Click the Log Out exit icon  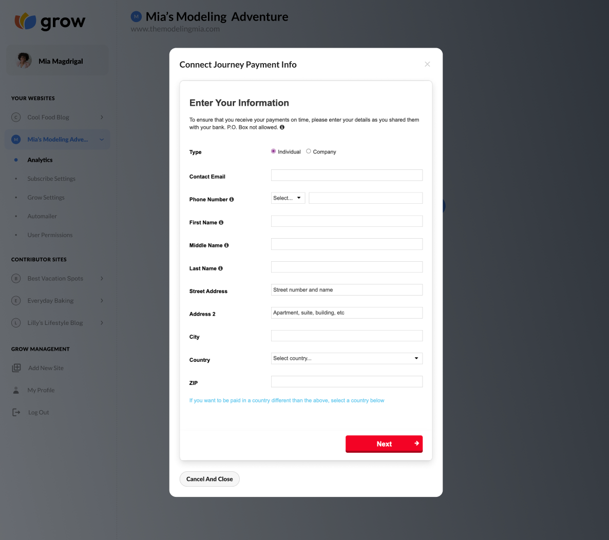[16, 412]
